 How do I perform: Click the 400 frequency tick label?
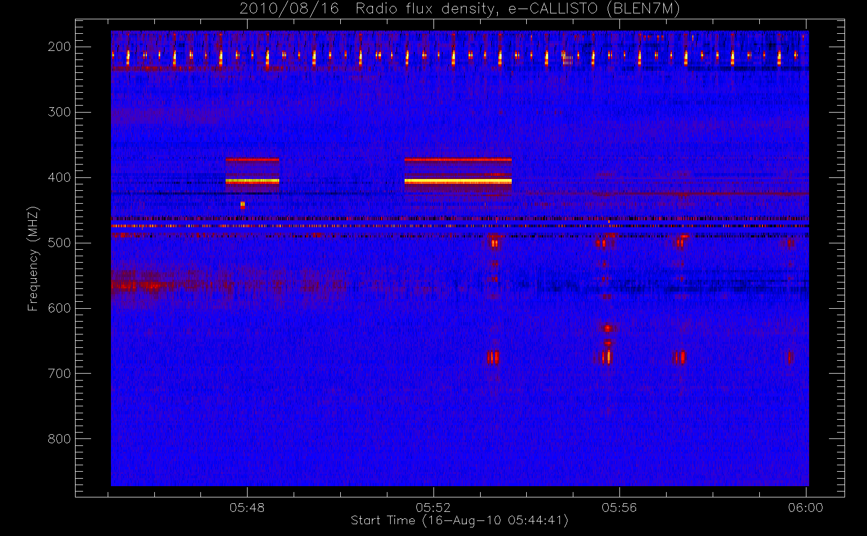tap(59, 177)
